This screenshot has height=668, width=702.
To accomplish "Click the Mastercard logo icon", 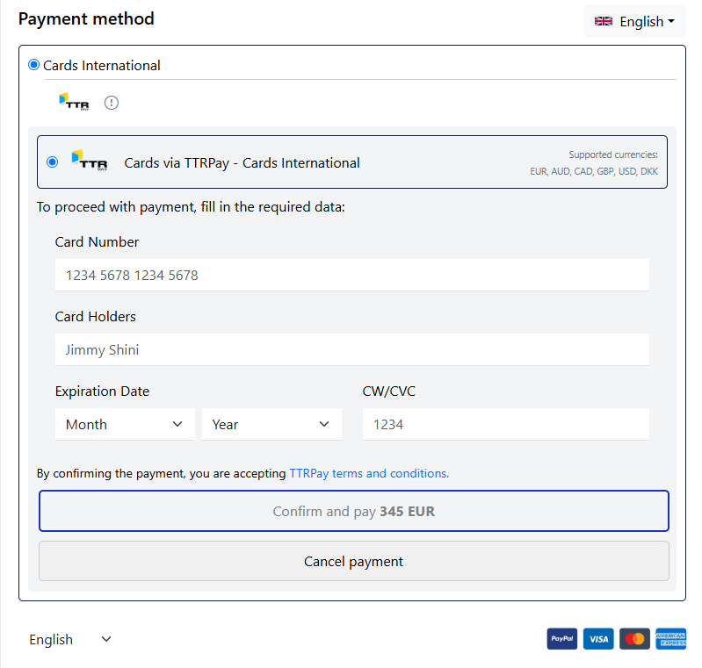I will (x=634, y=638).
